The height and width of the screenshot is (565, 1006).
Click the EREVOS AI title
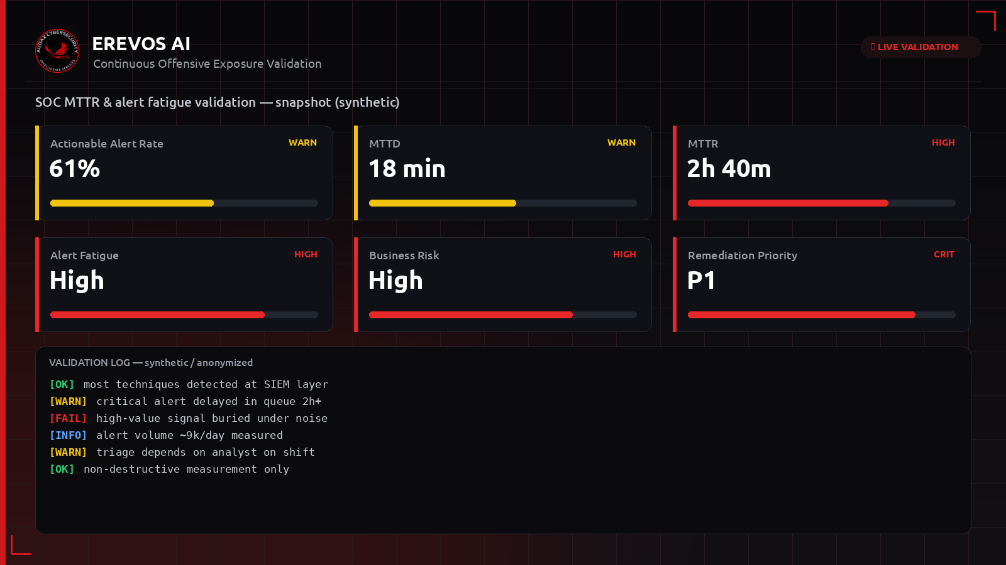[141, 44]
